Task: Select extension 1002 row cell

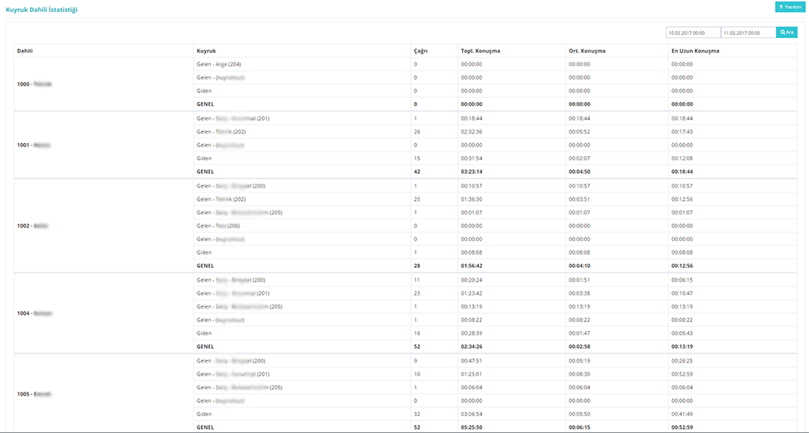Action: pos(32,226)
